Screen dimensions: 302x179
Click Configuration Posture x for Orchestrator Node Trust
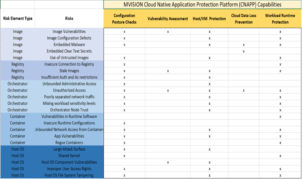pyautogui.click(x=124, y=110)
